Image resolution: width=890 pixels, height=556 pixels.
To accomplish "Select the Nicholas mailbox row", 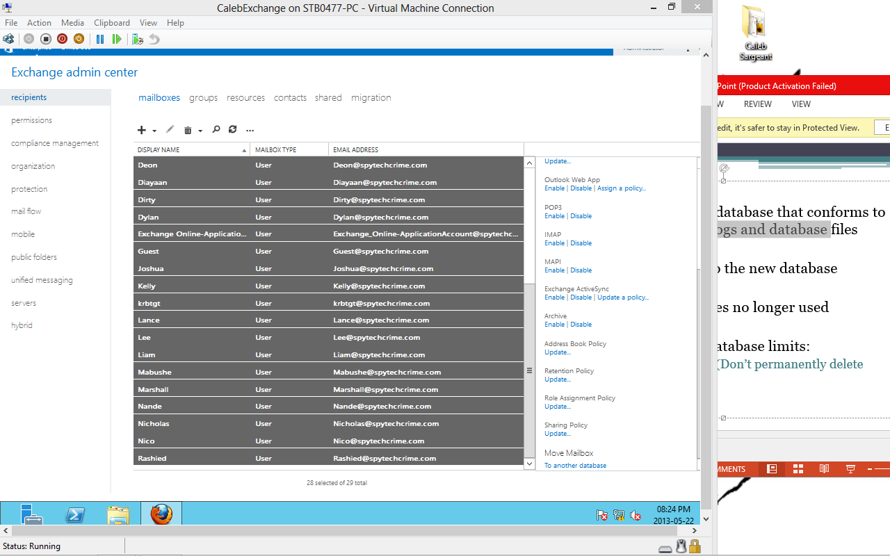I will (328, 424).
